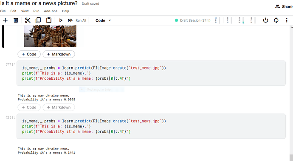Open the Add-ons menu
293x161 pixels.
51,11
